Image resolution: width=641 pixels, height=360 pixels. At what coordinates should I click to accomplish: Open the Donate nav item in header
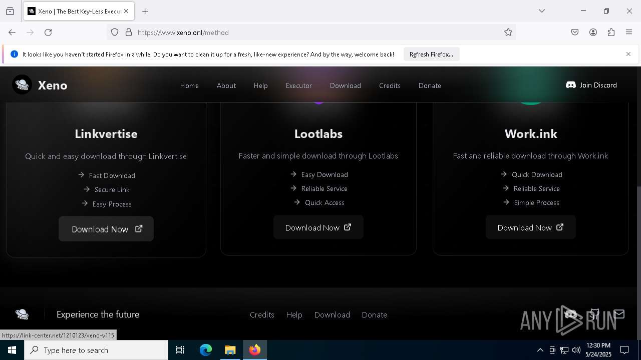pos(430,85)
